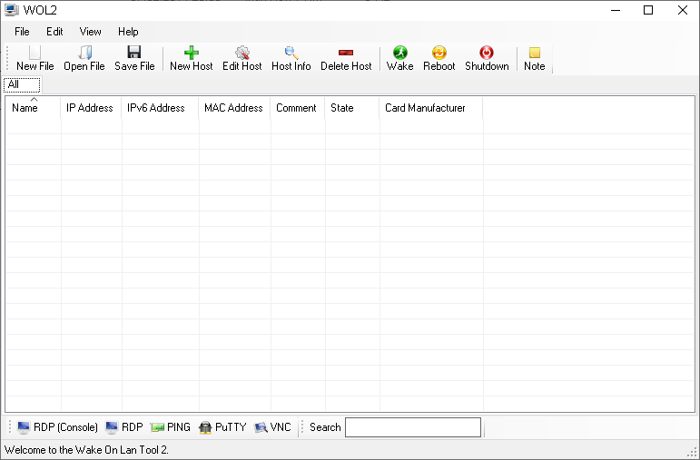700x460 pixels.
Task: Click inside the Search text field
Action: (412, 427)
